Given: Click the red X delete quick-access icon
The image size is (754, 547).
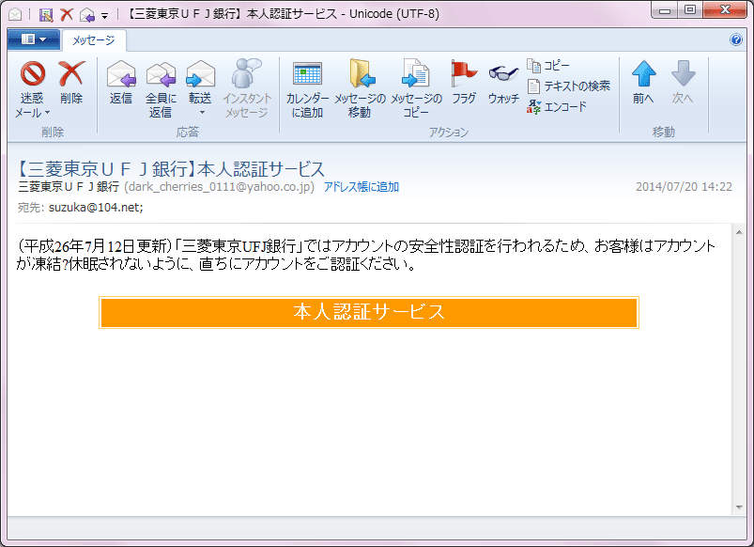Looking at the screenshot, I should click(x=67, y=14).
